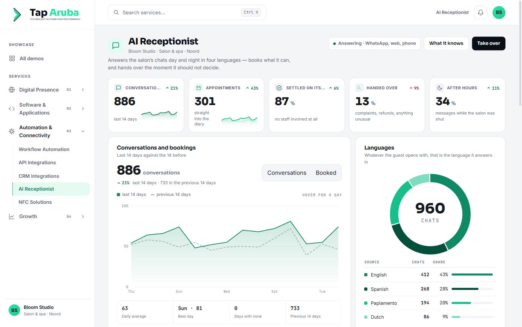Open NFC Solutions in sidebar
Image resolution: width=522 pixels, height=327 pixels.
coord(35,202)
